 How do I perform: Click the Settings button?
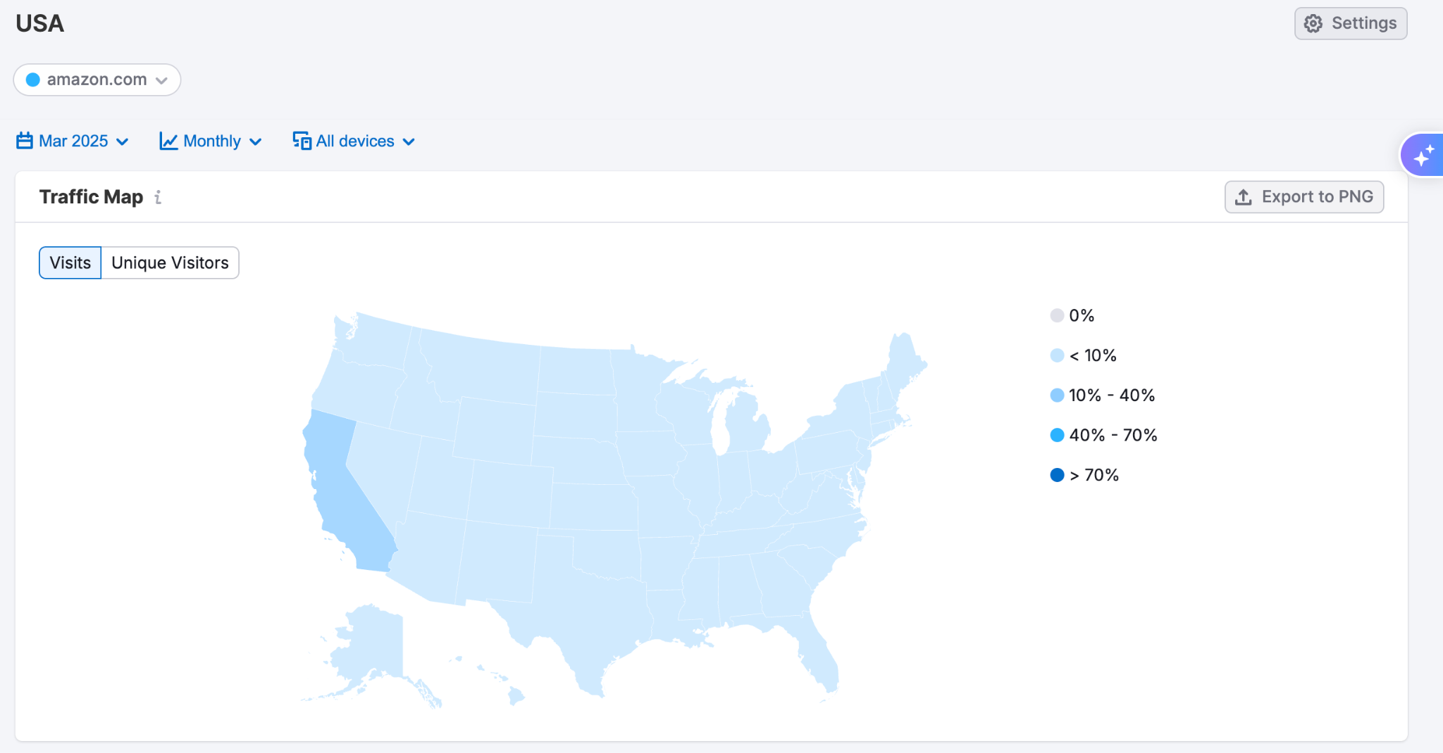[1350, 23]
